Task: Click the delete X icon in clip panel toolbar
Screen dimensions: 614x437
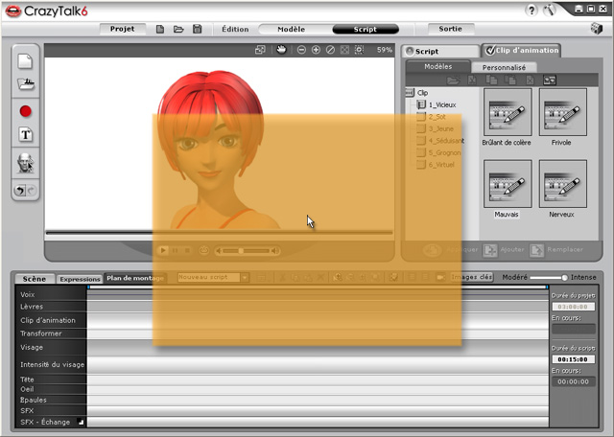Action: pyautogui.click(x=530, y=80)
